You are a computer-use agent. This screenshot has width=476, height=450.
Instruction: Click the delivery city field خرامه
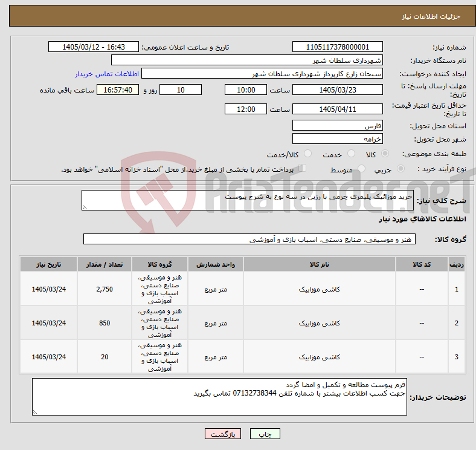pos(337,139)
